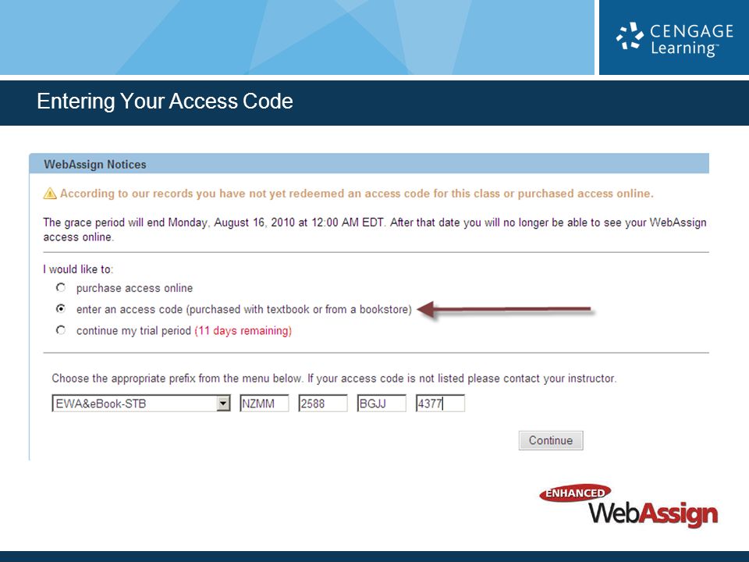
Task: Click the grace period notice text
Action: tap(374, 229)
